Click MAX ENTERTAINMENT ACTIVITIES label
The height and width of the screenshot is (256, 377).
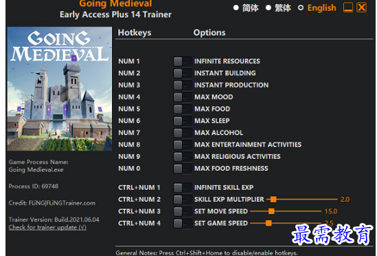click(x=248, y=145)
